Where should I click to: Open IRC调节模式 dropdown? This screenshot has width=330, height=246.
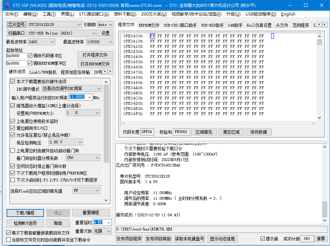tap(72, 88)
